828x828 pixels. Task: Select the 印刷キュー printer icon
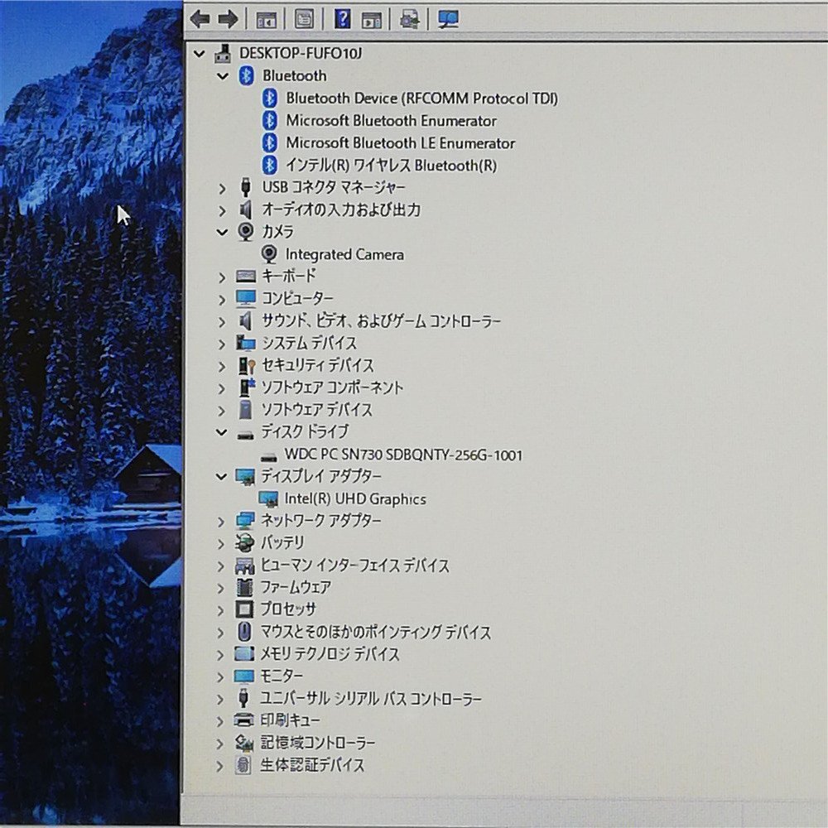click(x=243, y=720)
